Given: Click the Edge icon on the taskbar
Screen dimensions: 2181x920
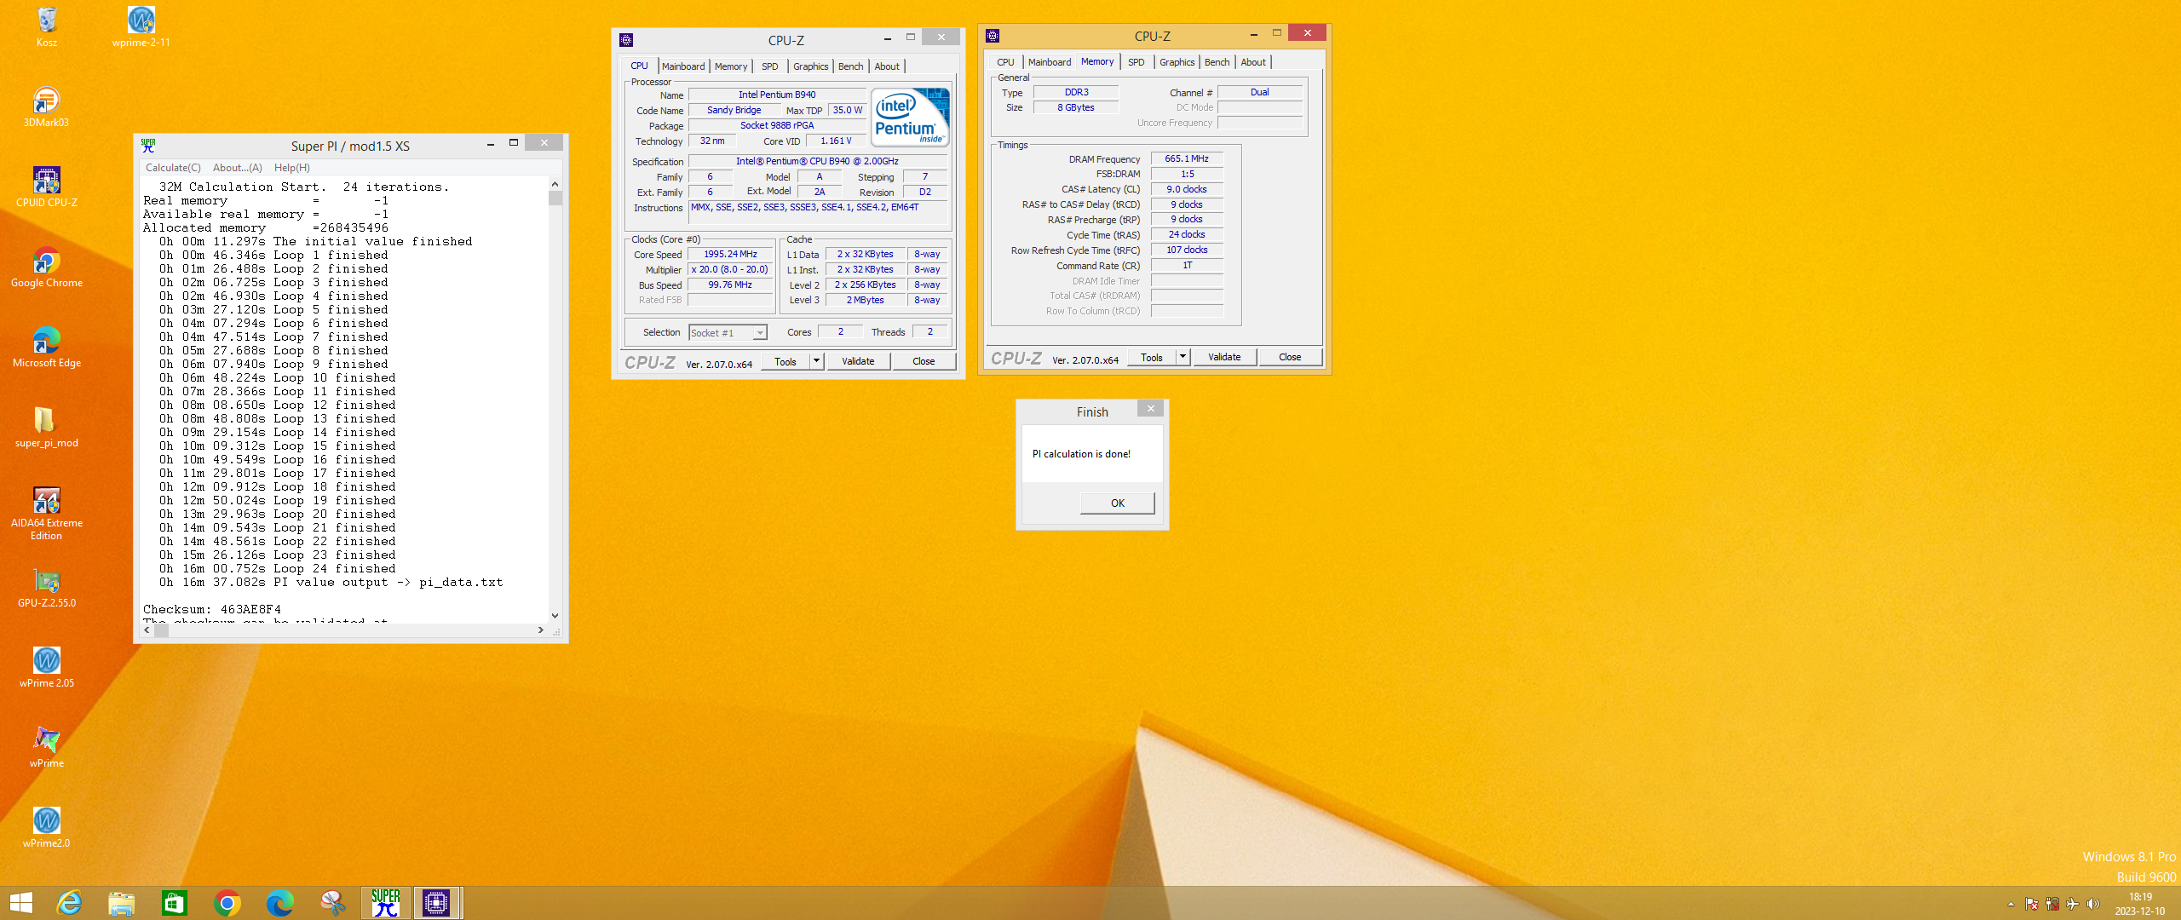Looking at the screenshot, I should pos(280,903).
